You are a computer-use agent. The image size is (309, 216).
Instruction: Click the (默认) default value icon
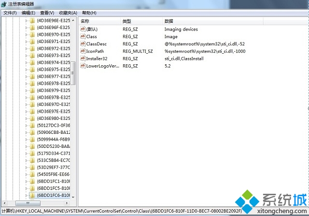[x=83, y=29]
